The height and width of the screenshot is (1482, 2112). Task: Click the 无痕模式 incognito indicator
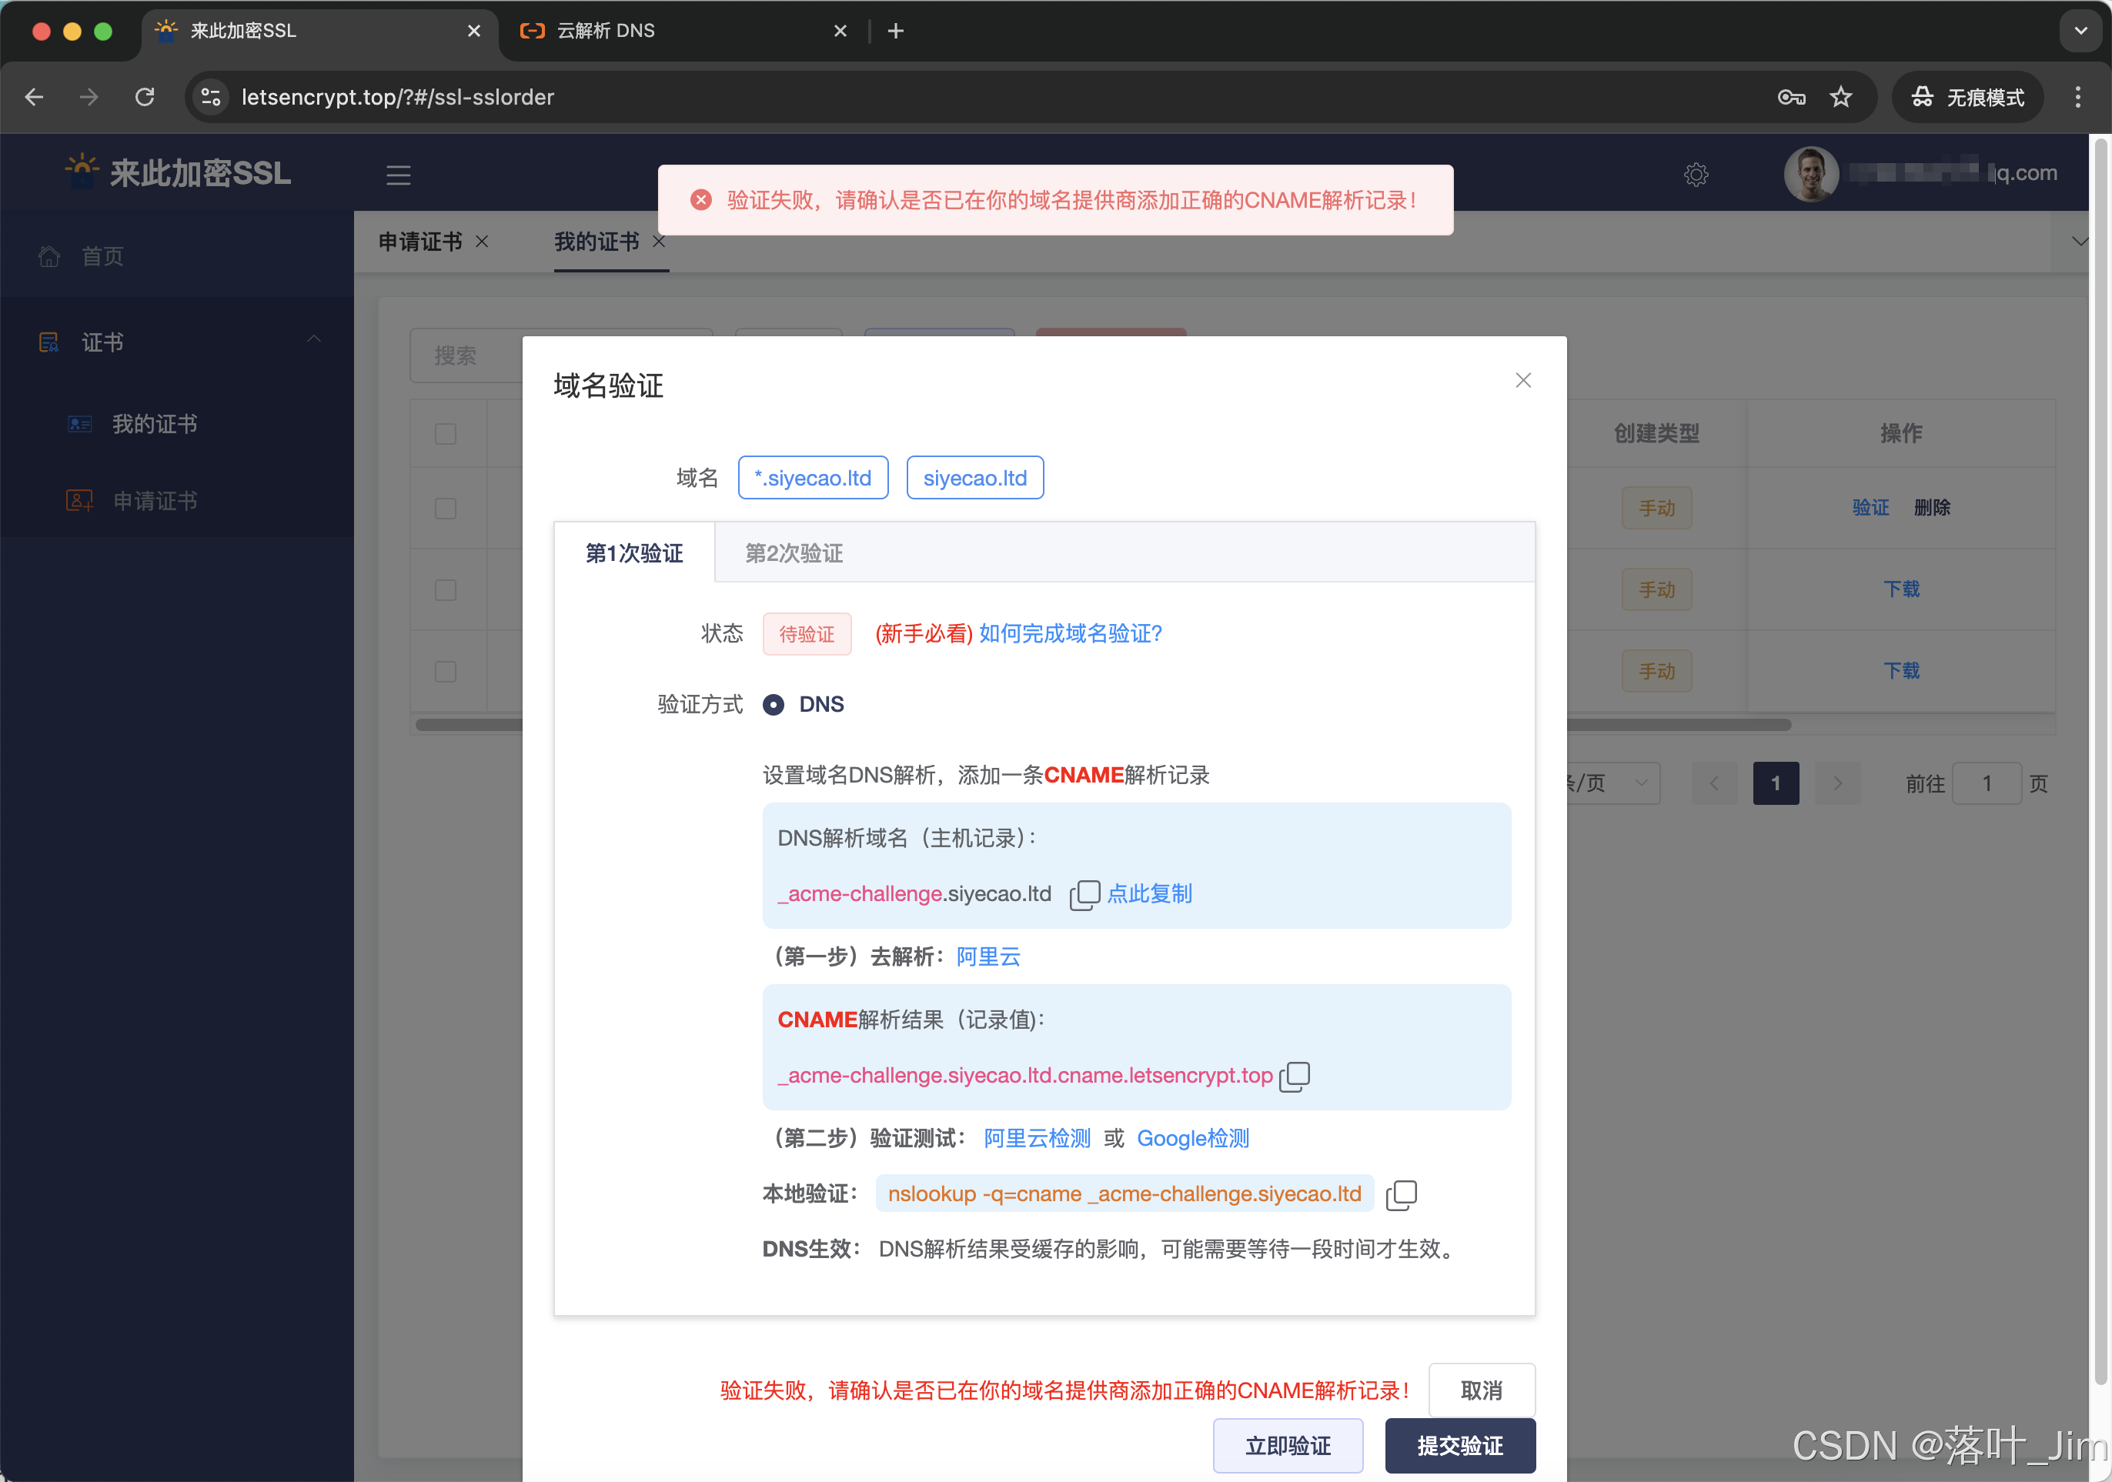pyautogui.click(x=1967, y=98)
